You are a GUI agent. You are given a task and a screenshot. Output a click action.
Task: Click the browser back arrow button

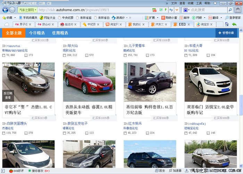(5, 10)
